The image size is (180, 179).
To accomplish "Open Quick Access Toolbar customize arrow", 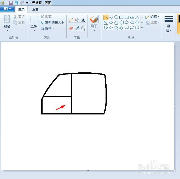I will [x=27, y=3].
